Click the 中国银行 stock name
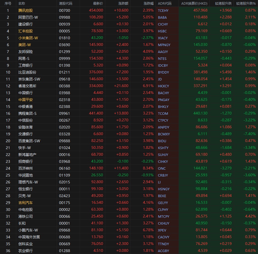 pyautogui.click(x=26, y=93)
